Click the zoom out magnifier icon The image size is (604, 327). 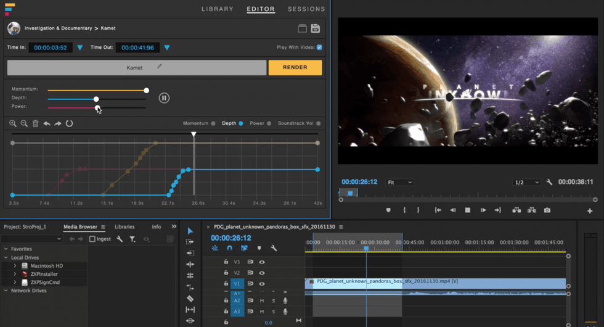click(24, 123)
